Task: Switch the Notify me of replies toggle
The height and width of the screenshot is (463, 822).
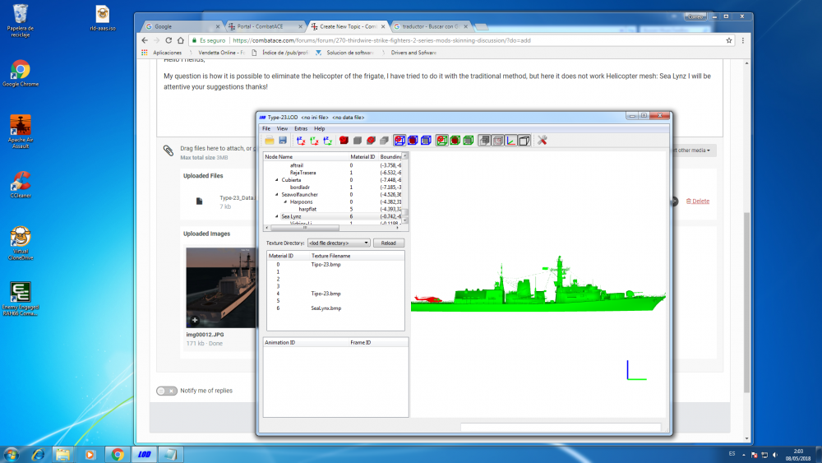Action: coord(167,391)
